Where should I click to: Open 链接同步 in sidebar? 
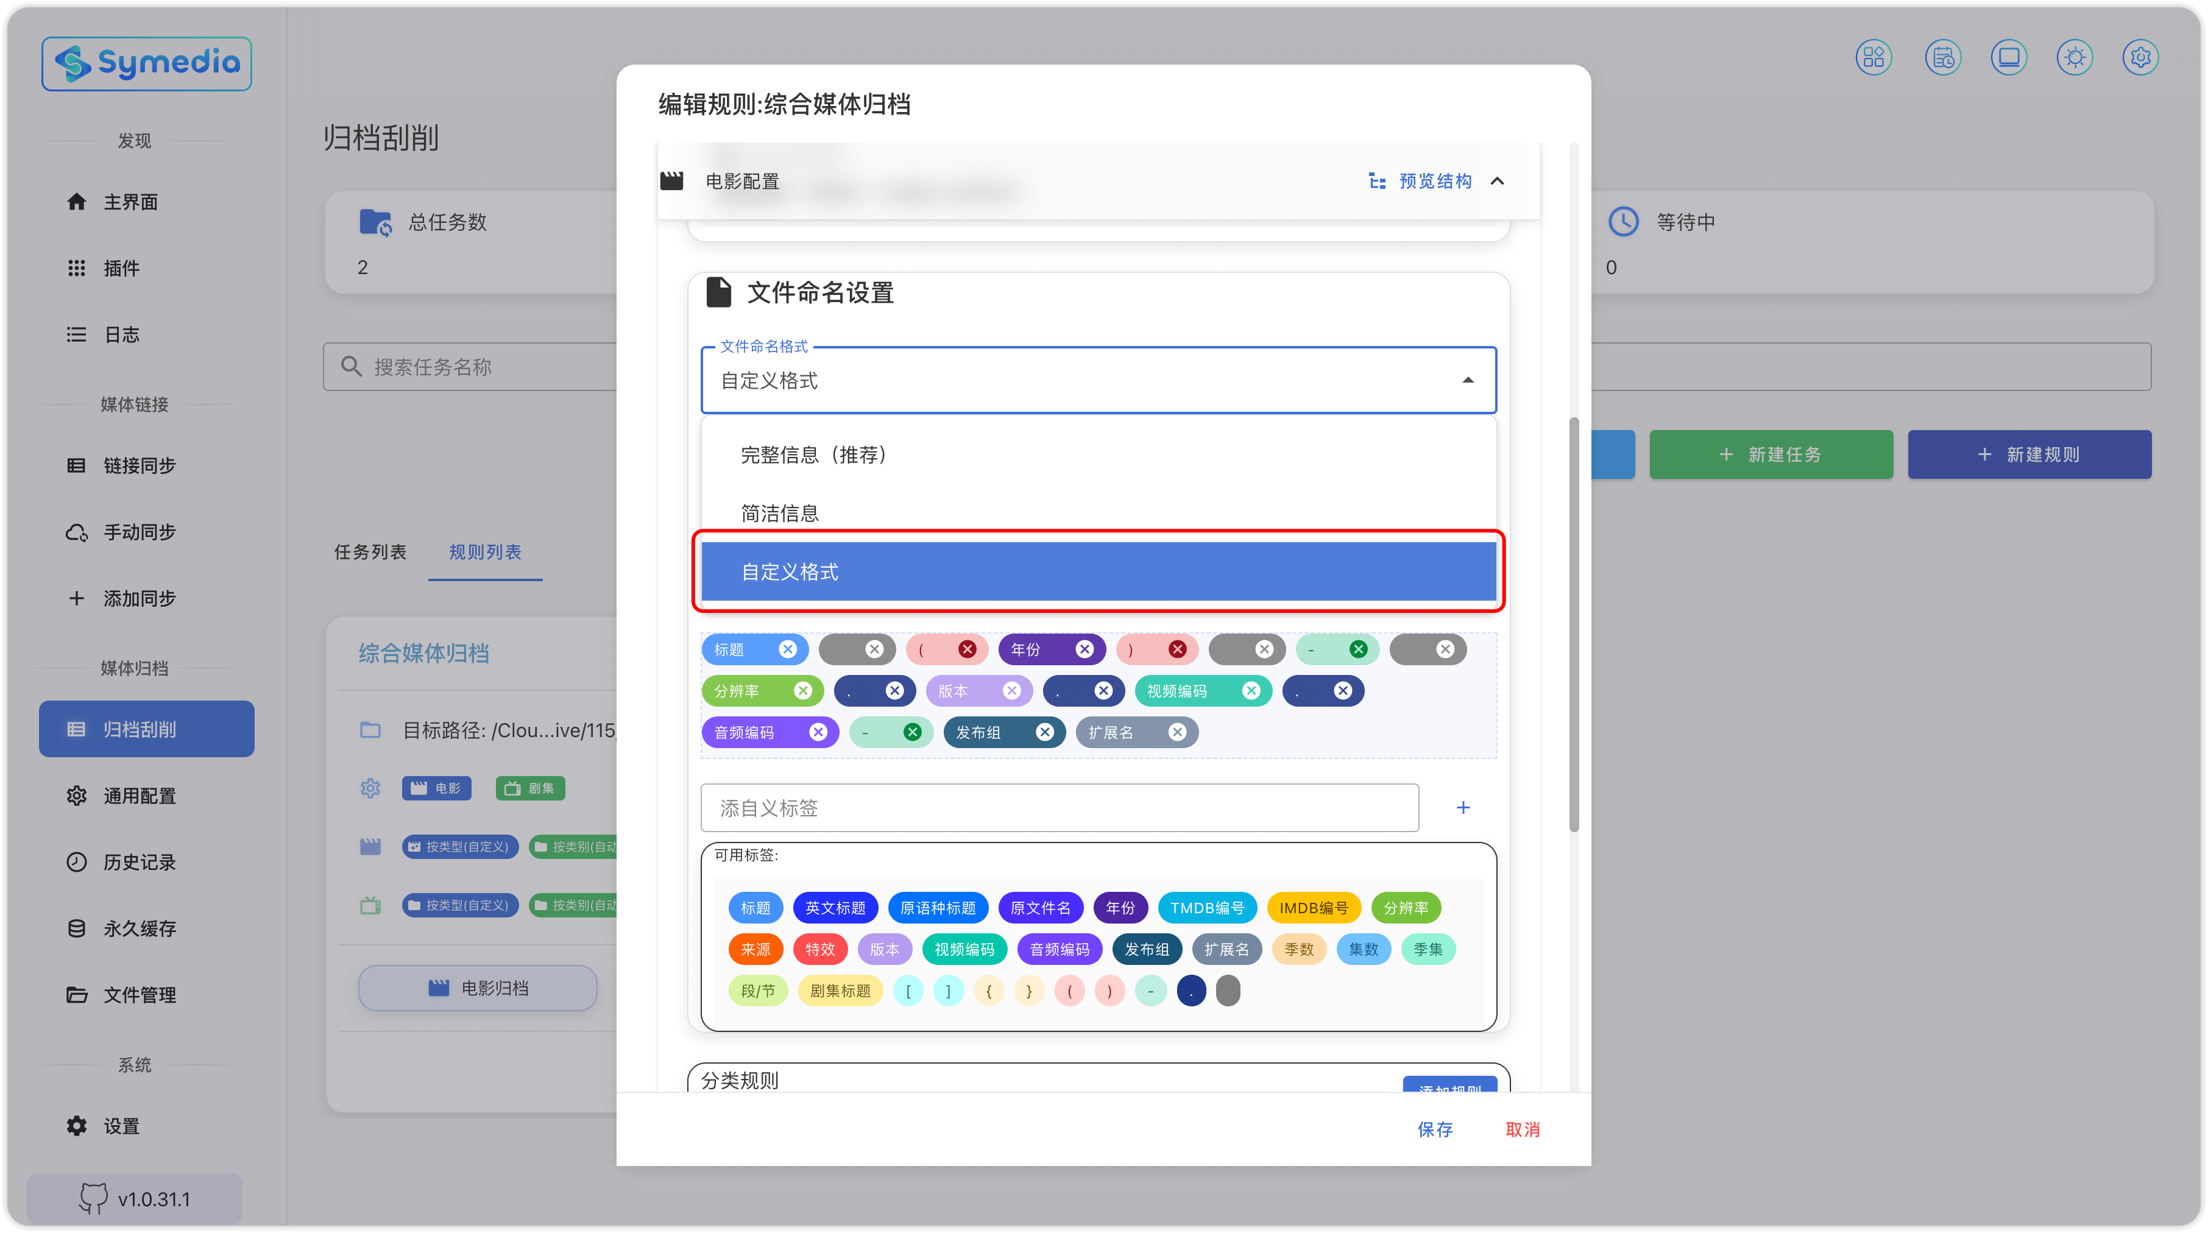pos(147,465)
